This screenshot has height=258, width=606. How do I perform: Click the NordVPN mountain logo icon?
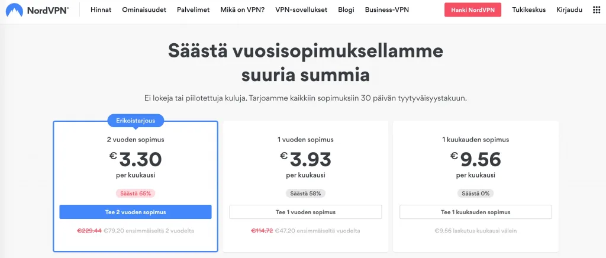click(14, 10)
